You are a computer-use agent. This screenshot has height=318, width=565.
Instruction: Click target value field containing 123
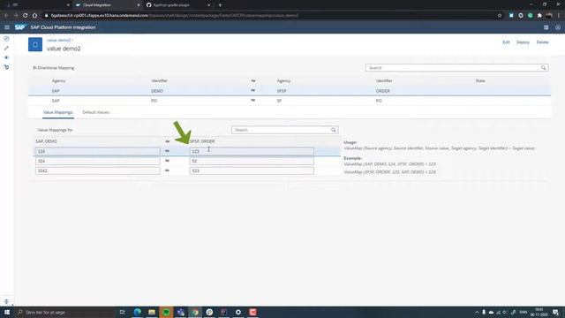click(252, 151)
